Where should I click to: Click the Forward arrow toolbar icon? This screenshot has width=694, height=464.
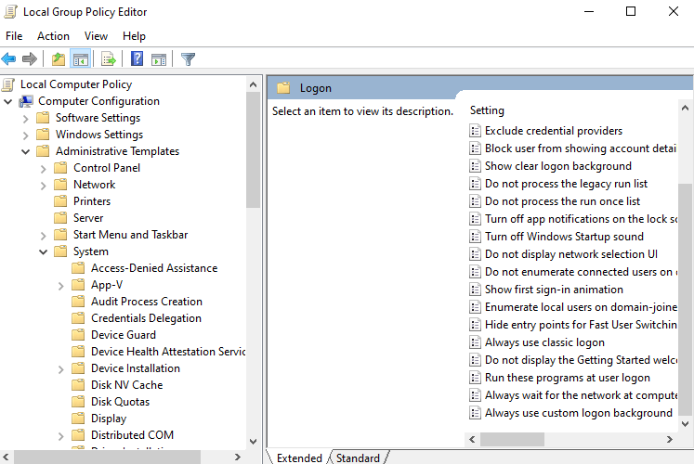click(x=30, y=58)
